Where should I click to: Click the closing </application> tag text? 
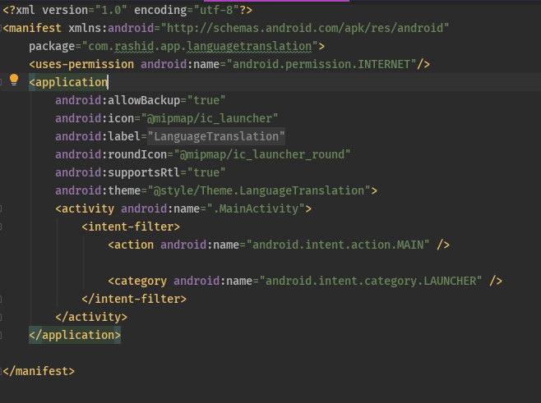(75, 335)
